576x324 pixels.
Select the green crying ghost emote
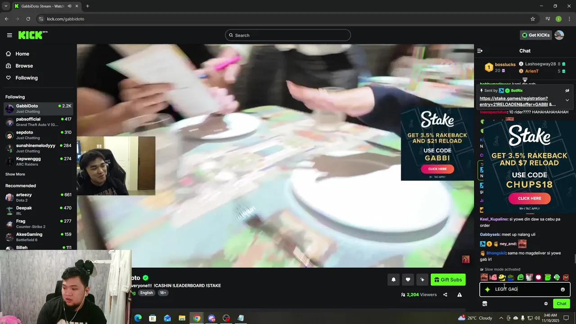tap(521, 277)
